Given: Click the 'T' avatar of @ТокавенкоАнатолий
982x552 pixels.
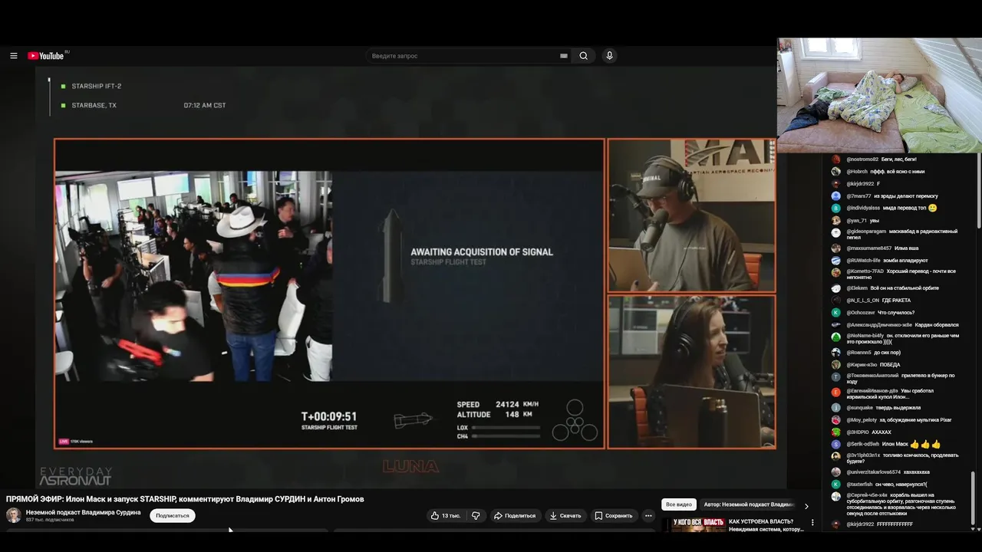Looking at the screenshot, I should pos(836,376).
